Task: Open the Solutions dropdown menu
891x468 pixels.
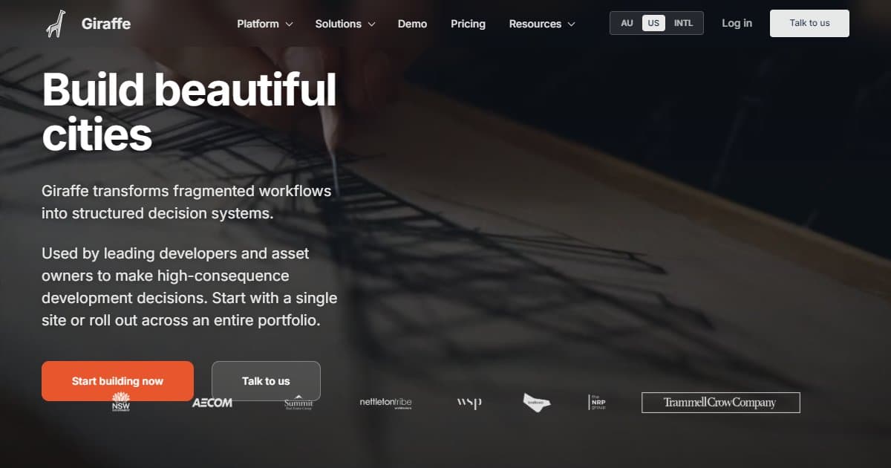Action: (x=345, y=24)
